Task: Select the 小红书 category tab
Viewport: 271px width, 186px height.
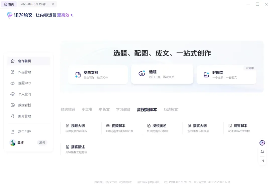Action: (x=87, y=109)
